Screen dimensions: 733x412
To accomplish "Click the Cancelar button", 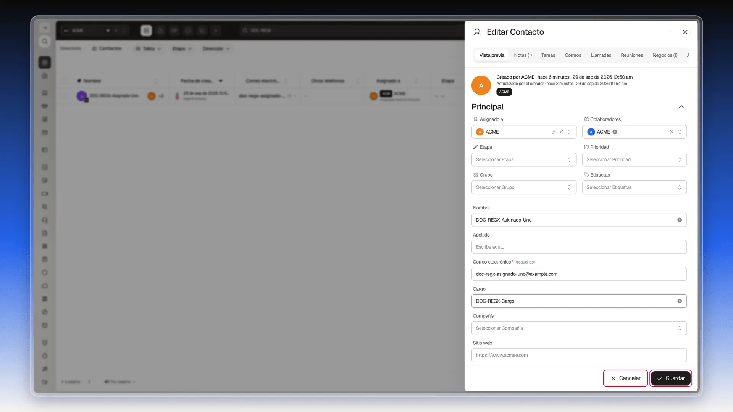I will pyautogui.click(x=625, y=378).
